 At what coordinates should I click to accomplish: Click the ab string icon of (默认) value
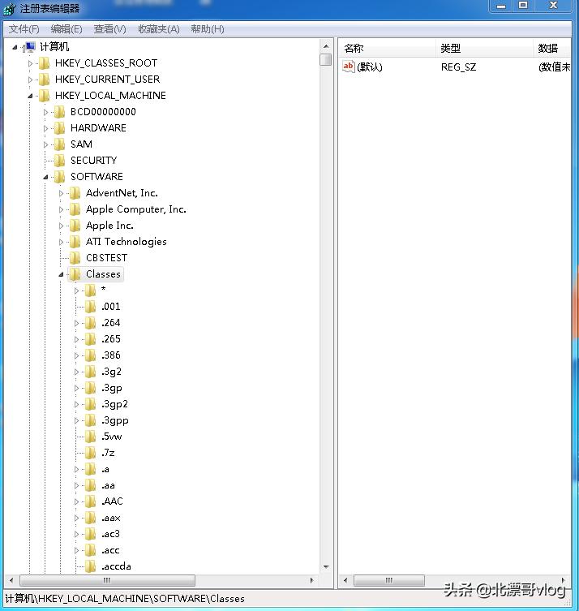point(349,67)
